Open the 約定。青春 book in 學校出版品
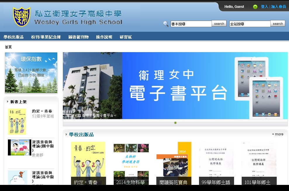This screenshot has height=191, width=289. coord(88,163)
